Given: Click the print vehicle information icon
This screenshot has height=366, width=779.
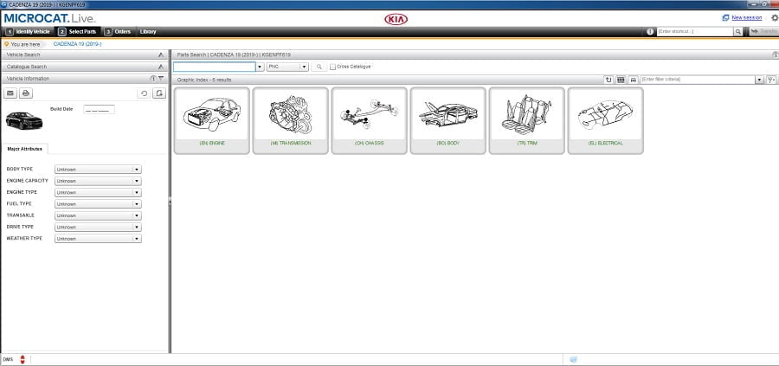Looking at the screenshot, I should point(26,93).
